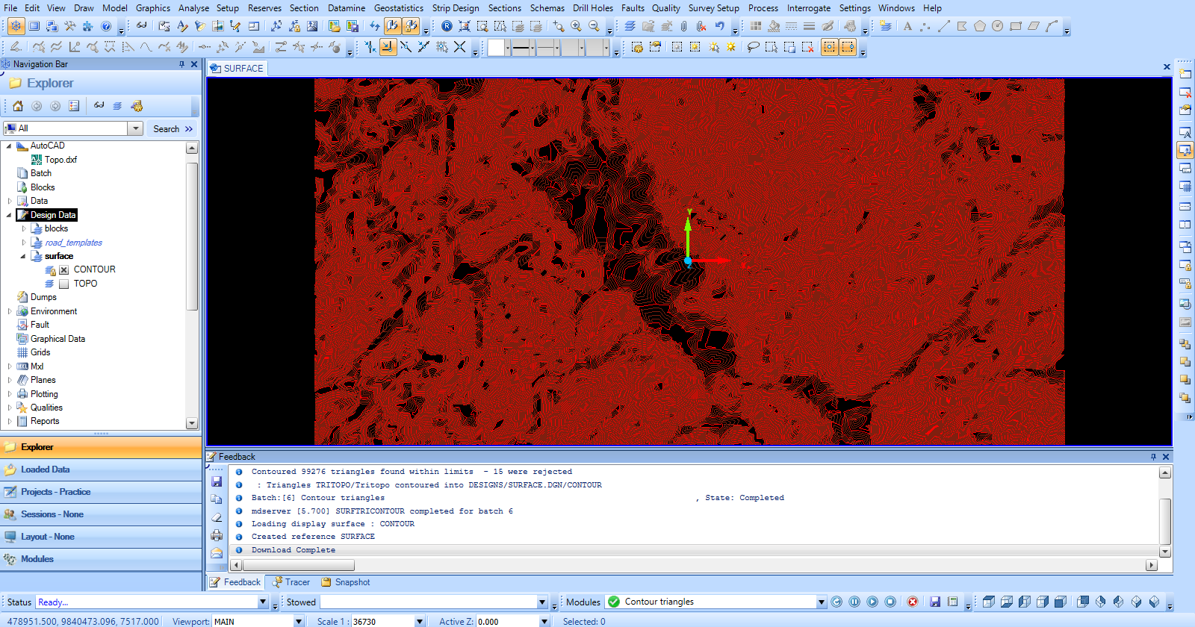The height and width of the screenshot is (627, 1195).
Task: Click the Search button in Explorer
Action: pyautogui.click(x=173, y=129)
